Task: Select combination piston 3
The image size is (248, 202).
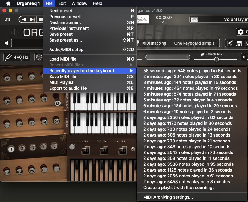Action: click(33, 148)
